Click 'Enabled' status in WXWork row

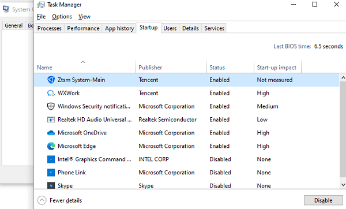tap(220, 93)
